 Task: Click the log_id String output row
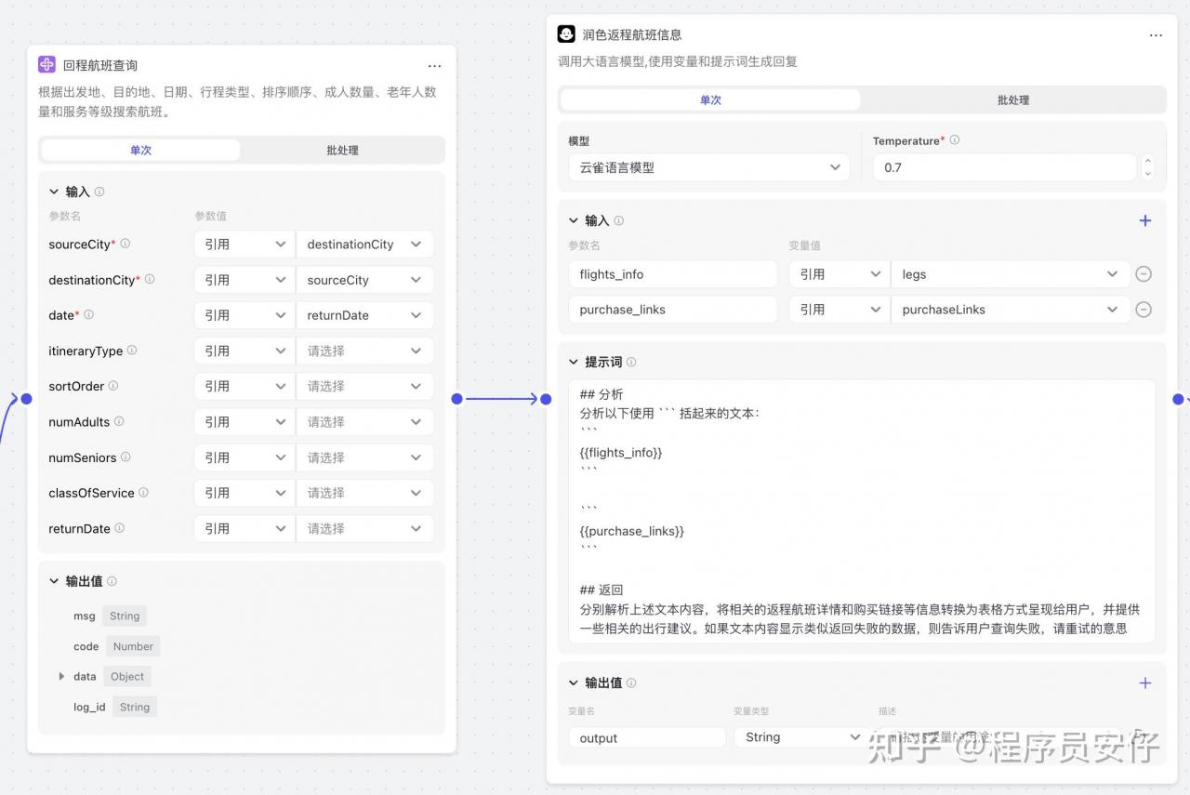(114, 707)
